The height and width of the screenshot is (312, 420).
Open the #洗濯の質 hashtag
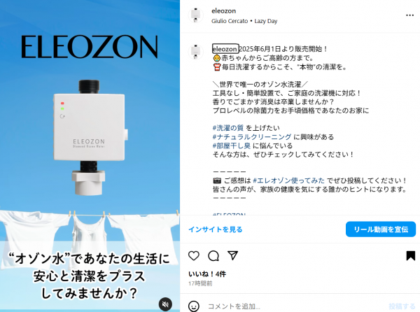[x=228, y=128]
